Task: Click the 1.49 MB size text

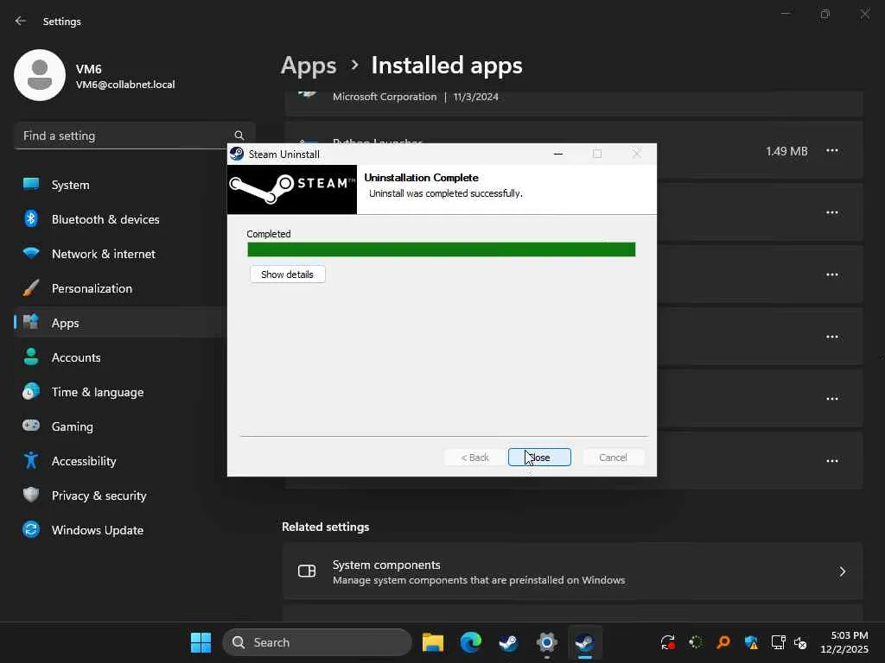Action: point(786,151)
